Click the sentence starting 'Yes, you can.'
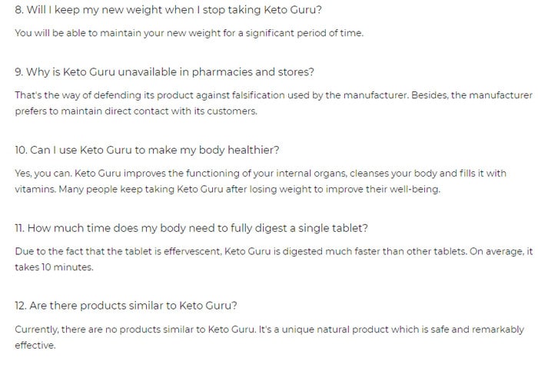538x374 pixels. click(x=261, y=173)
